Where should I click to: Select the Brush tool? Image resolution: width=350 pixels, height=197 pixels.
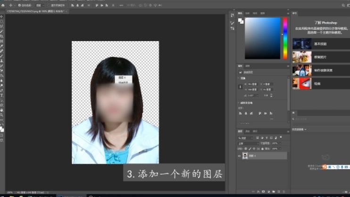pos(2,56)
